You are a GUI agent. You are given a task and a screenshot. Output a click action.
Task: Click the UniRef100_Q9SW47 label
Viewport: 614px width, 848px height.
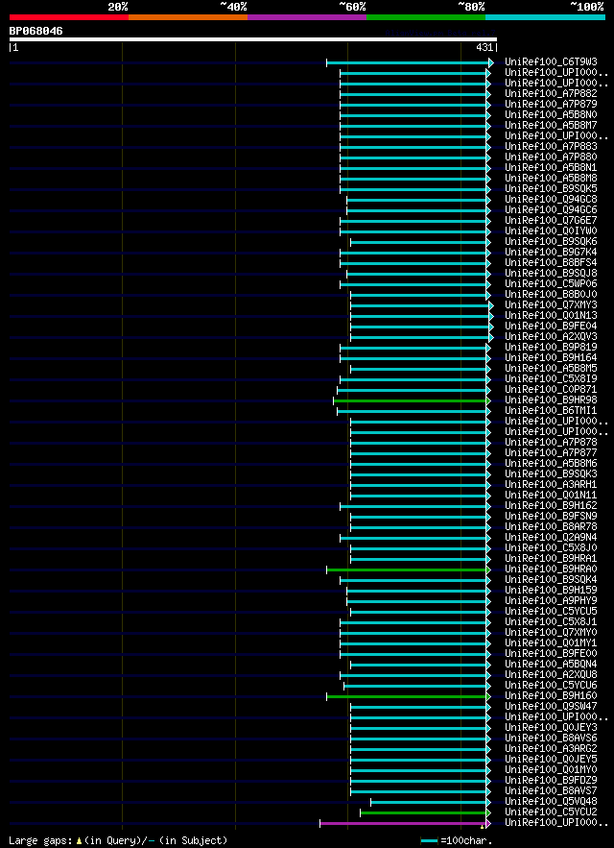click(x=551, y=707)
